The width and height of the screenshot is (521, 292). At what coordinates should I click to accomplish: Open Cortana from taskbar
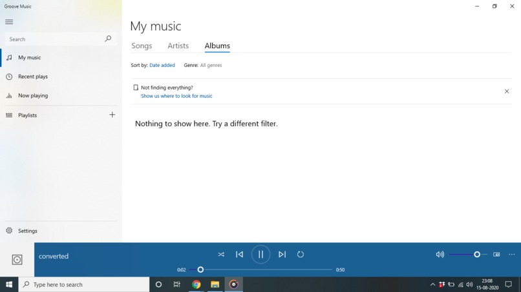pos(158,284)
